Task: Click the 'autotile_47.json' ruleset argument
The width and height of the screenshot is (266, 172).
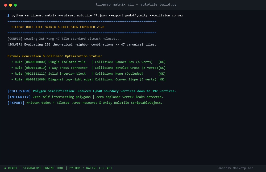Action: (x=92, y=15)
